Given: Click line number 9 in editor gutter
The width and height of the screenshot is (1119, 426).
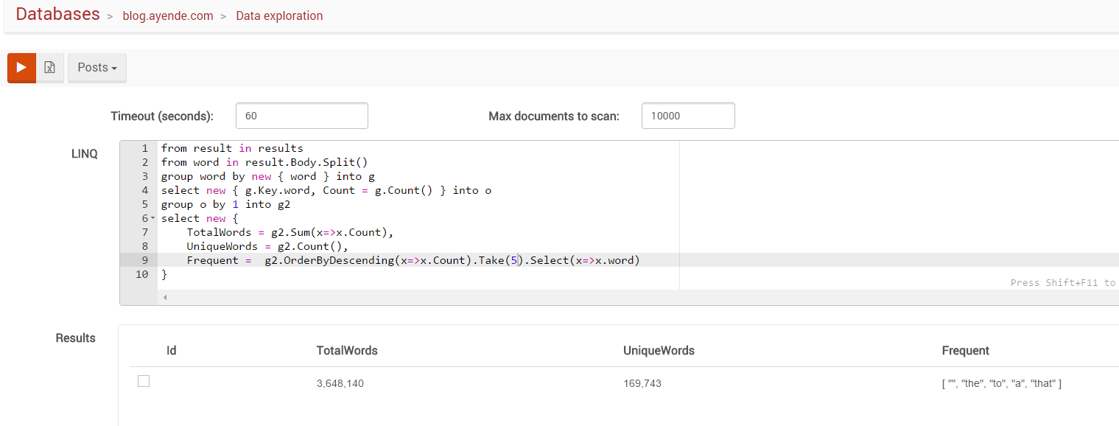Looking at the screenshot, I should click(145, 260).
